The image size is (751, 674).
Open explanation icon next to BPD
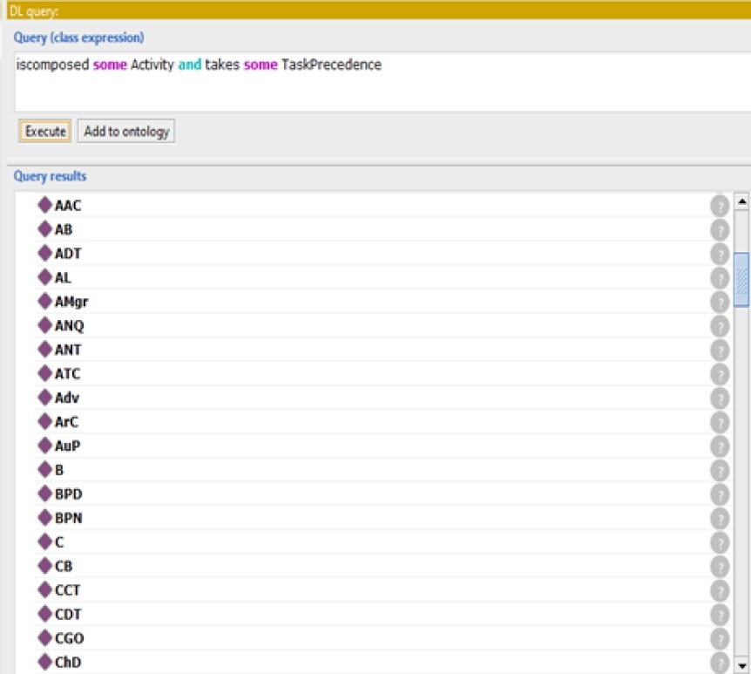point(720,494)
